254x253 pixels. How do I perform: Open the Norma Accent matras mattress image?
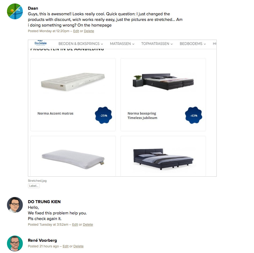(x=73, y=82)
